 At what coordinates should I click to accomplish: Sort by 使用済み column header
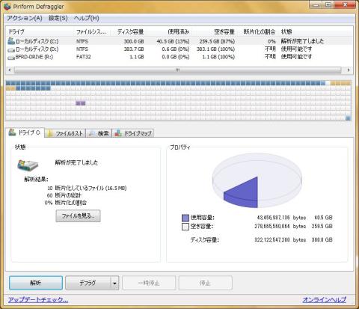(178, 31)
